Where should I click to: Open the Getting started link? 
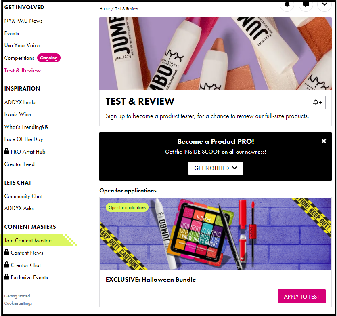click(x=17, y=296)
